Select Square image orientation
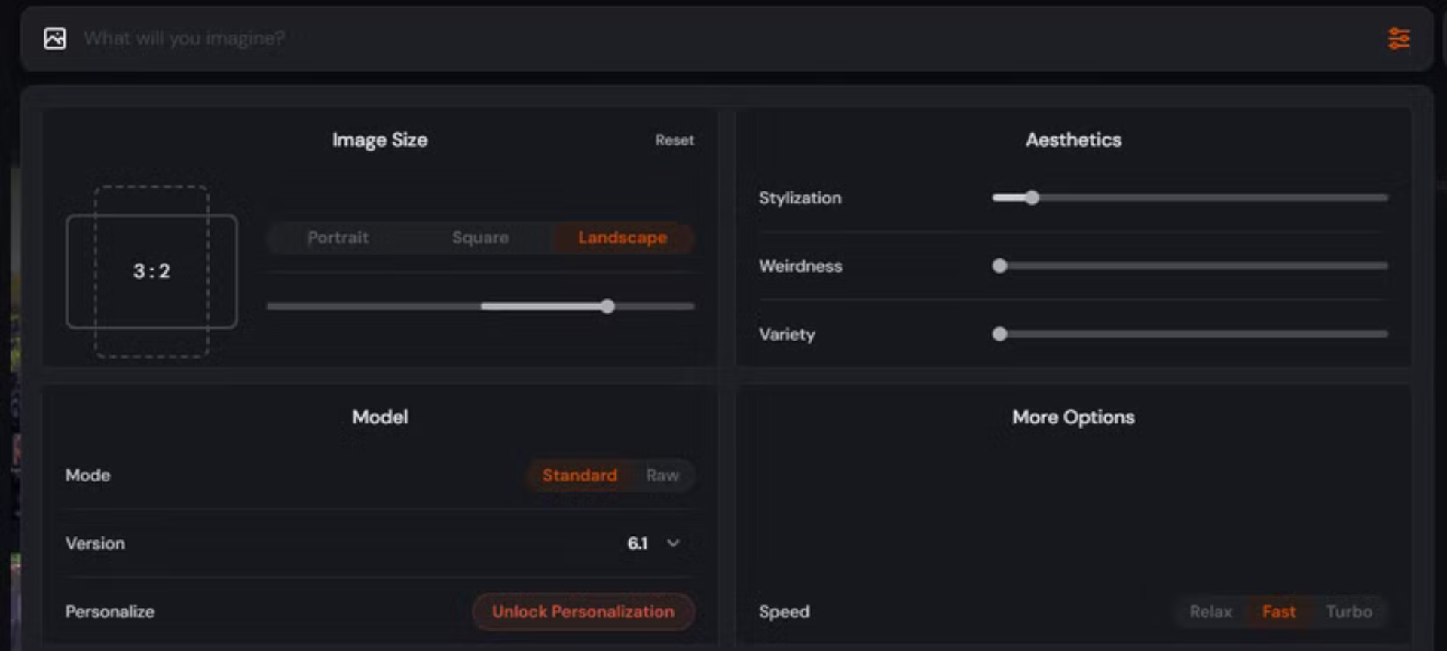 pos(480,238)
